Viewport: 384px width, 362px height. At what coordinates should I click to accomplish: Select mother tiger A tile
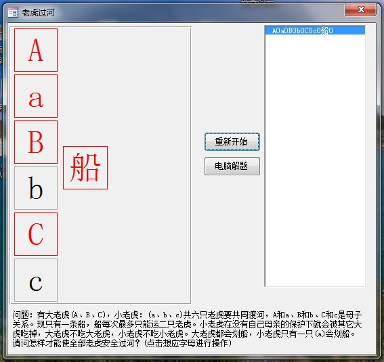36,50
